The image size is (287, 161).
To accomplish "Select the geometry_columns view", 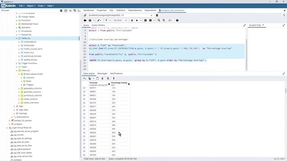I will coord(32,92).
